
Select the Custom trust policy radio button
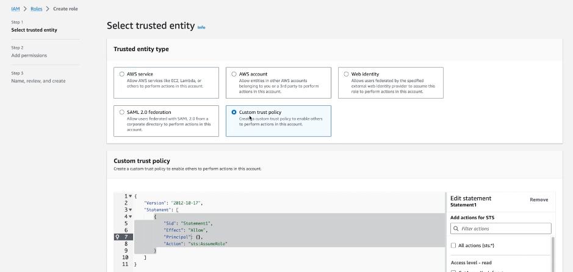pyautogui.click(x=234, y=113)
